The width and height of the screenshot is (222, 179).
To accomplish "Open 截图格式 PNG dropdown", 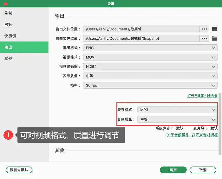I will (150, 48).
